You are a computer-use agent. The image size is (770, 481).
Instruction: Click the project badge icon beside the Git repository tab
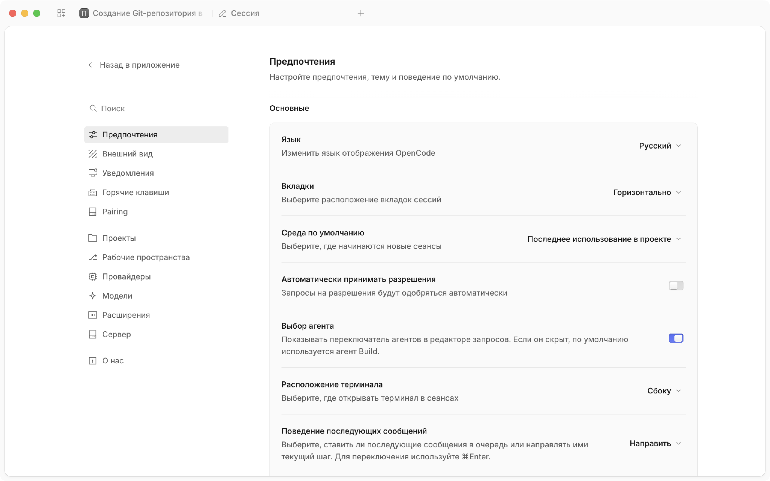84,14
